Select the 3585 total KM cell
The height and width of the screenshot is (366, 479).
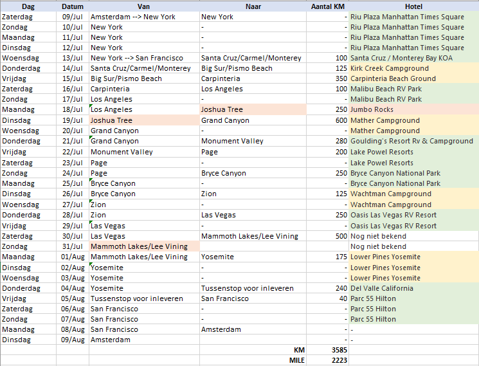pyautogui.click(x=327, y=350)
